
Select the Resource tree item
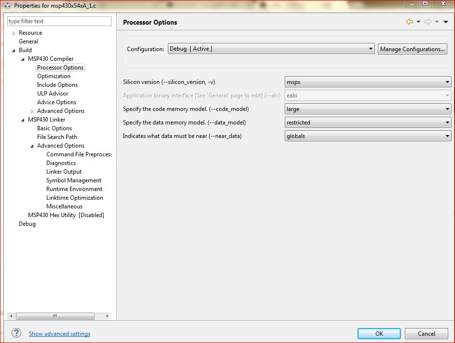click(30, 33)
